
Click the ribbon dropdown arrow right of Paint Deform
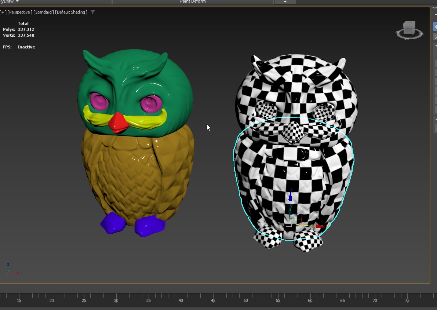pos(285,2)
